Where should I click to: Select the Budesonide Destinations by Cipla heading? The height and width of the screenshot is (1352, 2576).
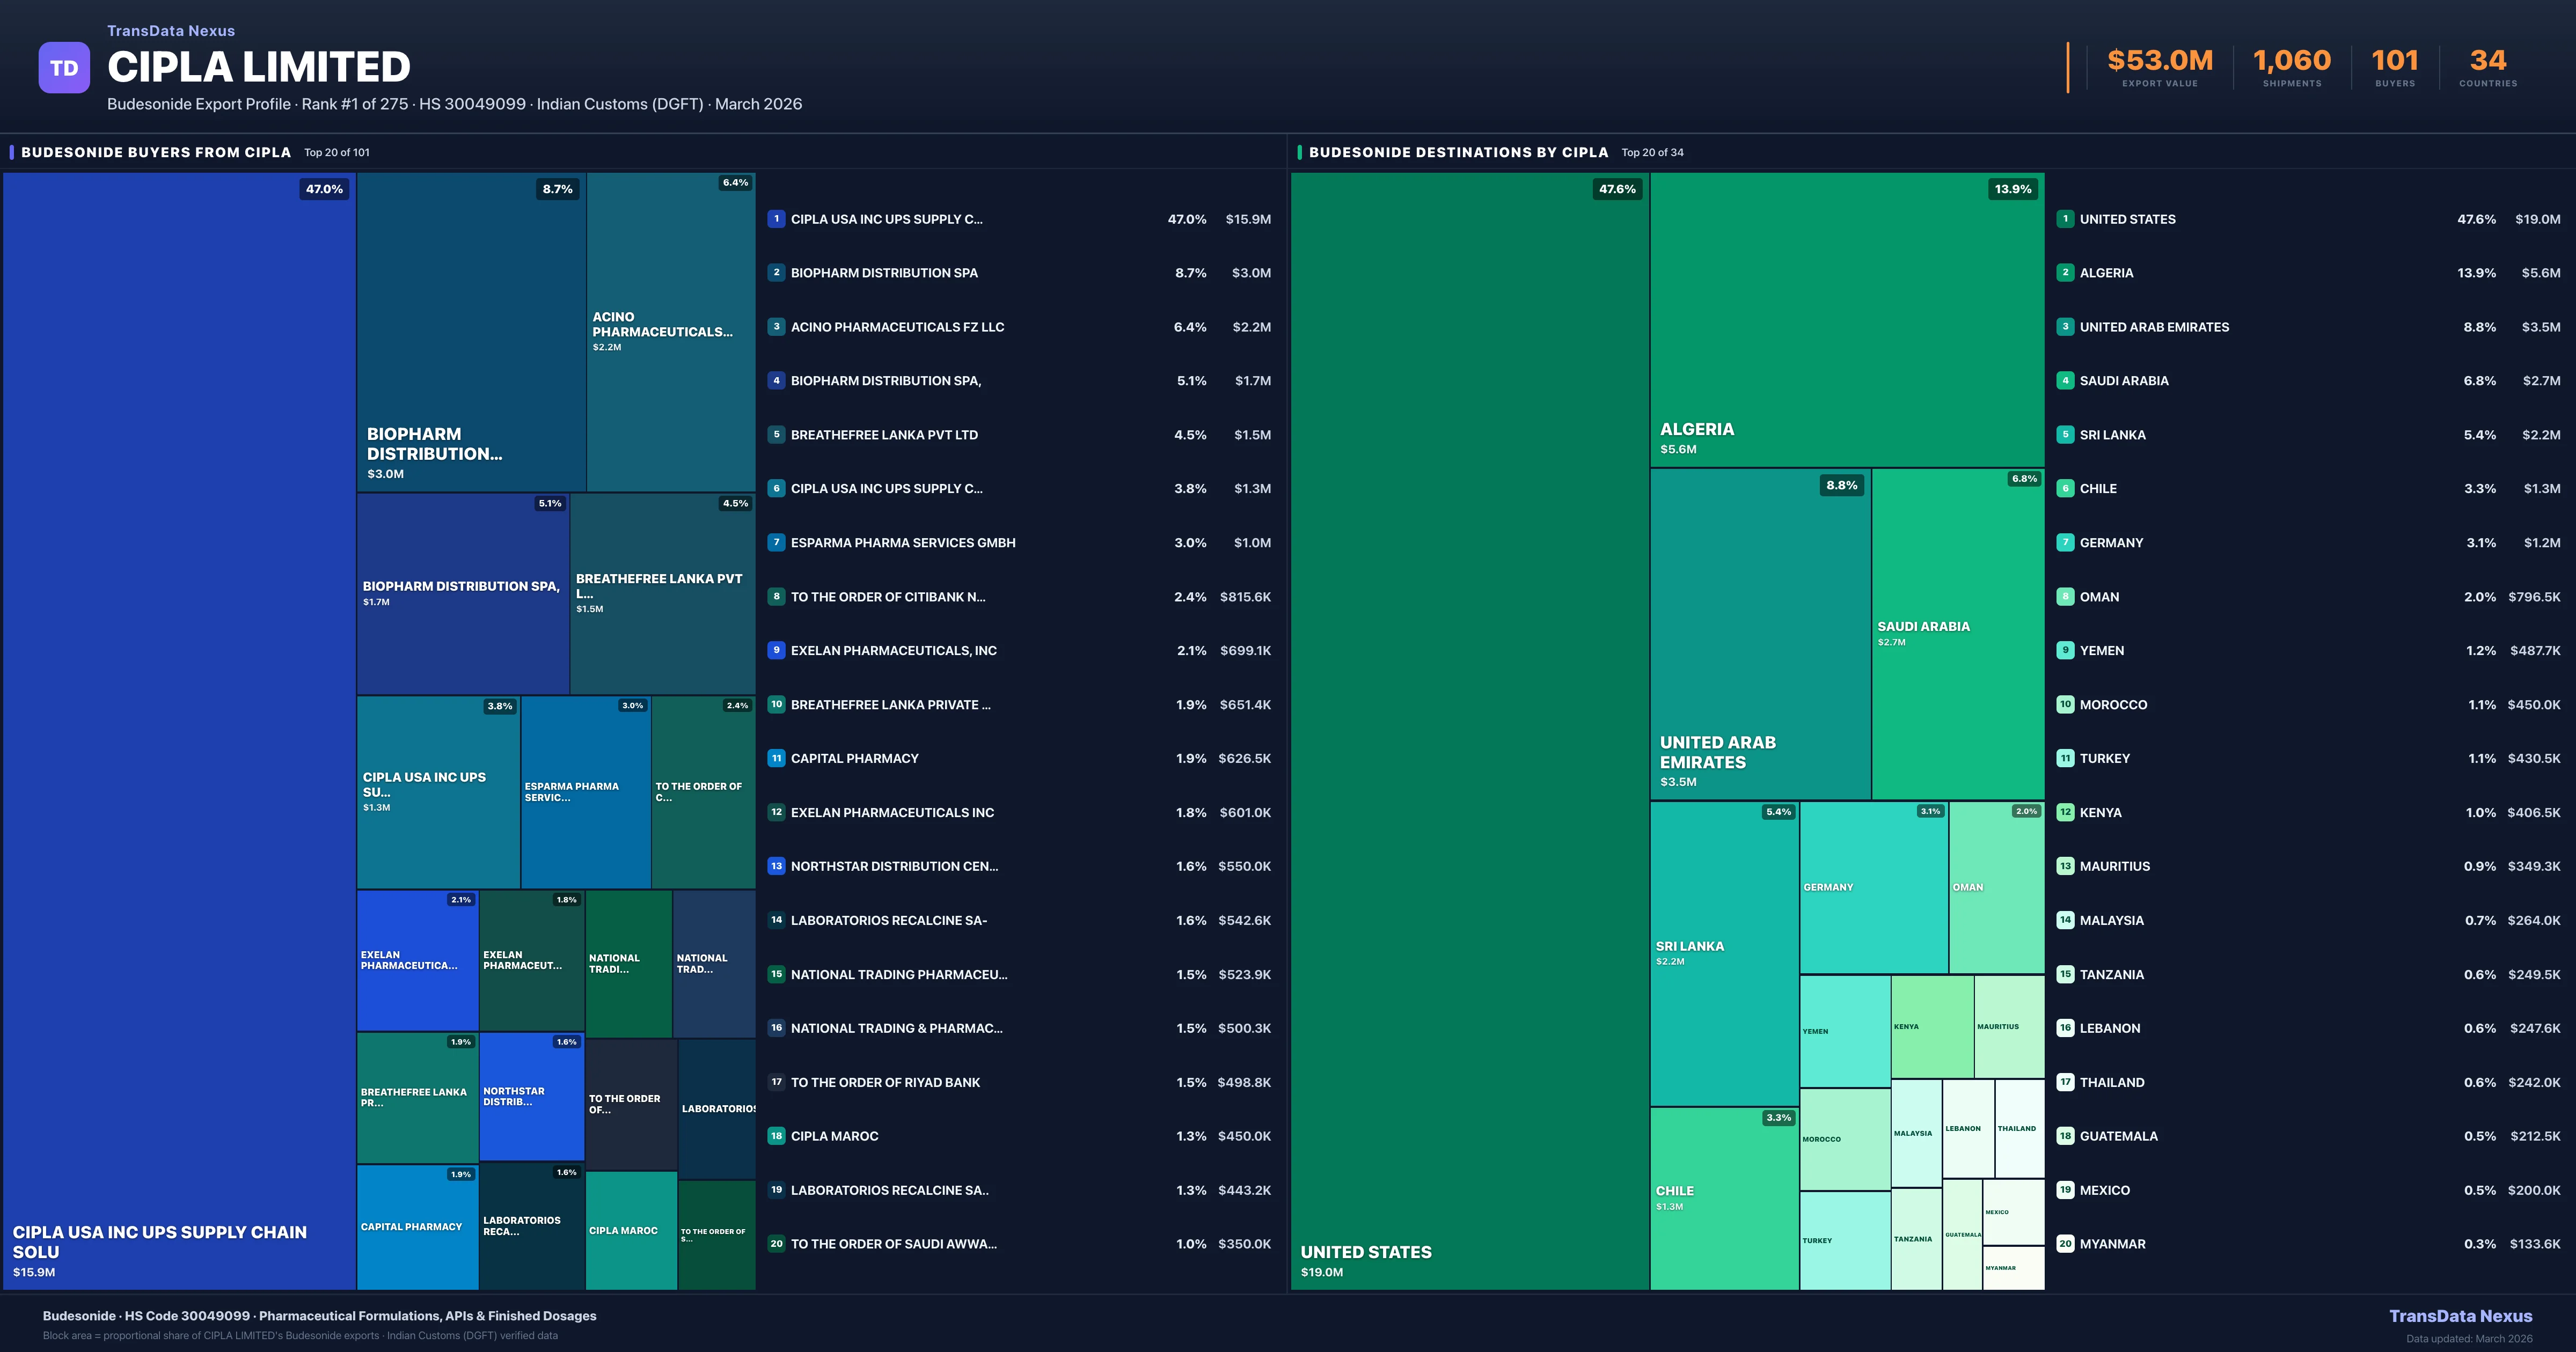pos(1458,152)
